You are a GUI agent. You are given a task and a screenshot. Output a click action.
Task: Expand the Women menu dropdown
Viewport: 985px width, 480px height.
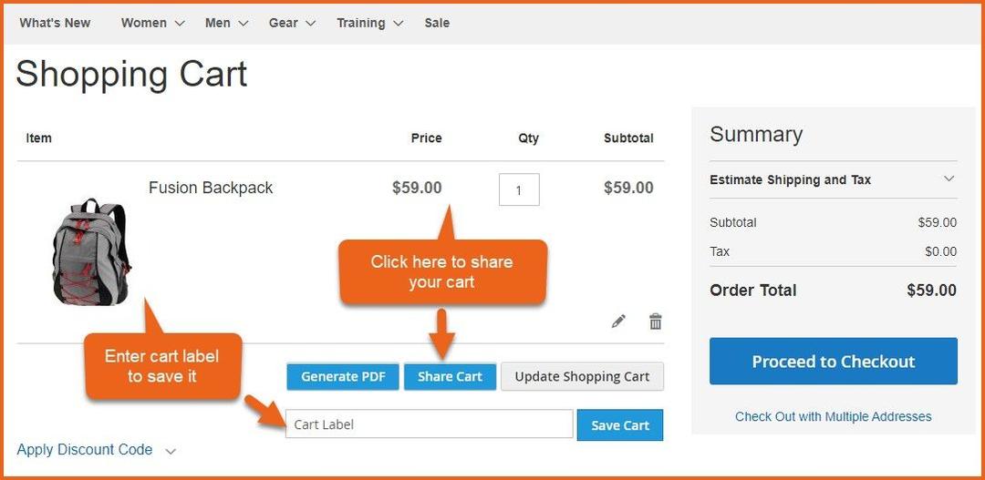pos(152,23)
